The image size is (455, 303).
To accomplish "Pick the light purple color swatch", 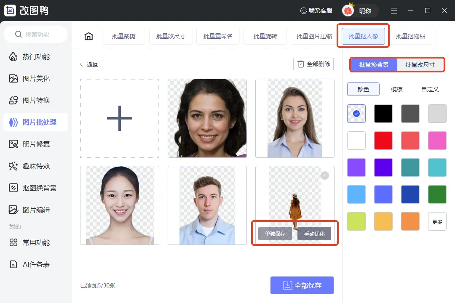I will click(356, 167).
